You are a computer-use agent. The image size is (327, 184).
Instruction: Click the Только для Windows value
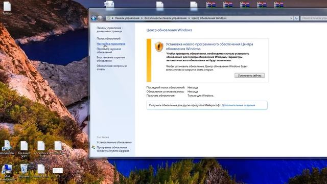click(201, 96)
